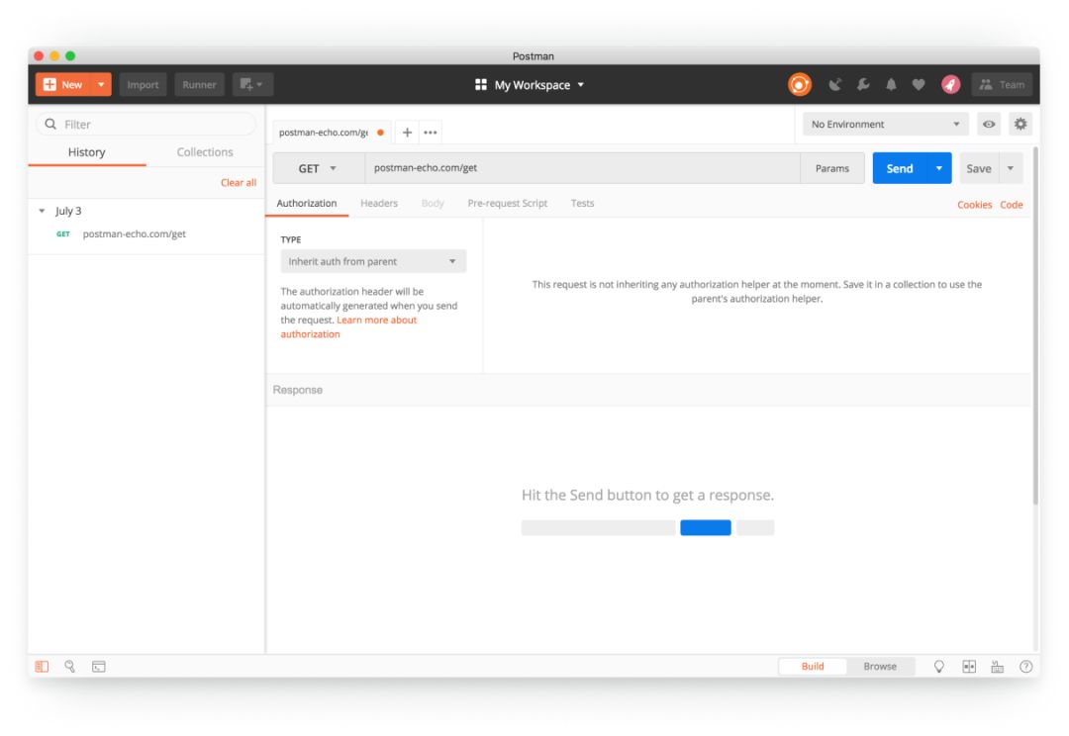Click the Save button
Image resolution: width=1069 pixels, height=736 pixels.
(x=979, y=168)
